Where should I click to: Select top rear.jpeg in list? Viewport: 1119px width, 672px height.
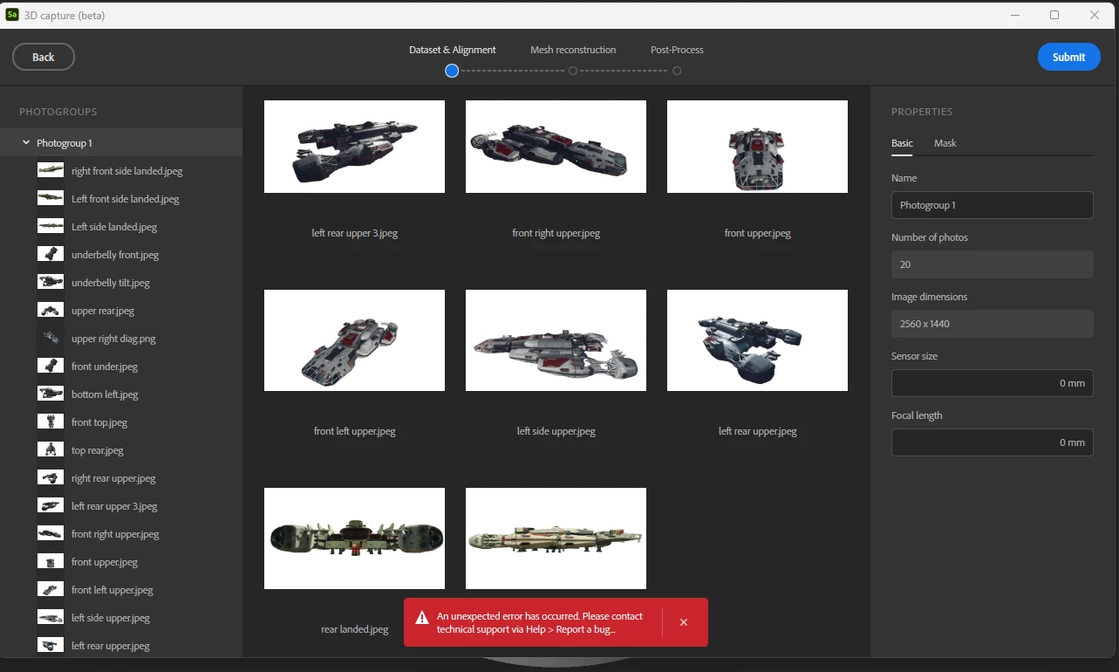(x=121, y=450)
